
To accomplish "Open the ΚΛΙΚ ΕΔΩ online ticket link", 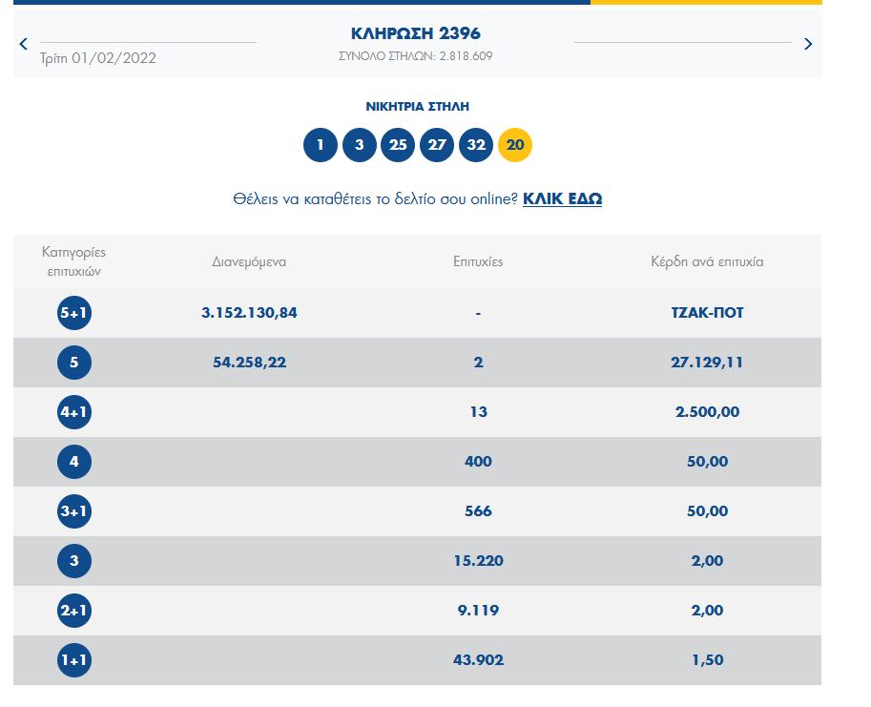I will 562,198.
